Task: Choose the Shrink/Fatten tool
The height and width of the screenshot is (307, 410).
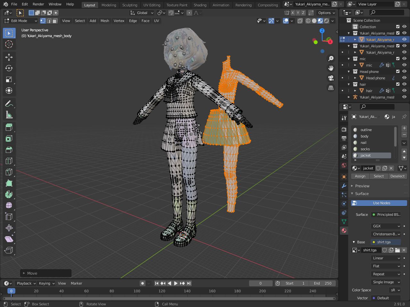Action: tap(9, 228)
